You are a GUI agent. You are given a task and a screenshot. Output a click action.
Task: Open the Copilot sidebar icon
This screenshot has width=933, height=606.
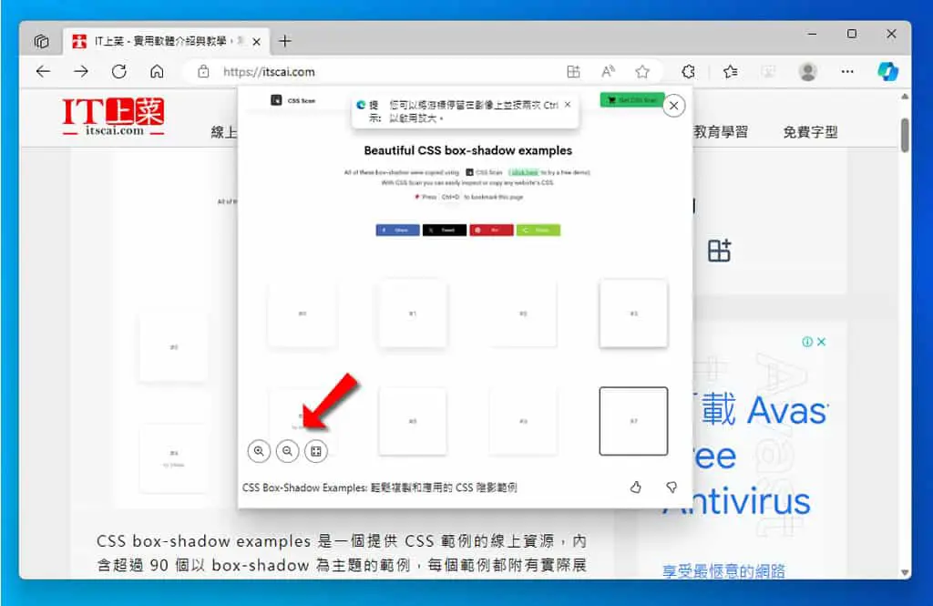click(x=887, y=71)
